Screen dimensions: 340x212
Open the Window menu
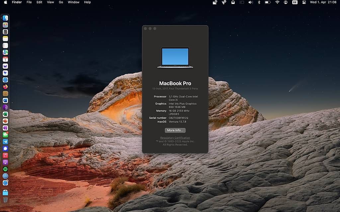tap(73, 2)
